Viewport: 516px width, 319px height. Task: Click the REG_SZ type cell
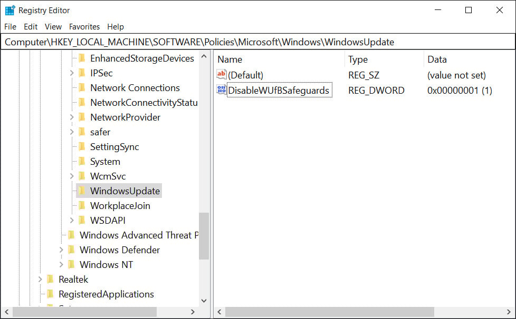coord(364,75)
